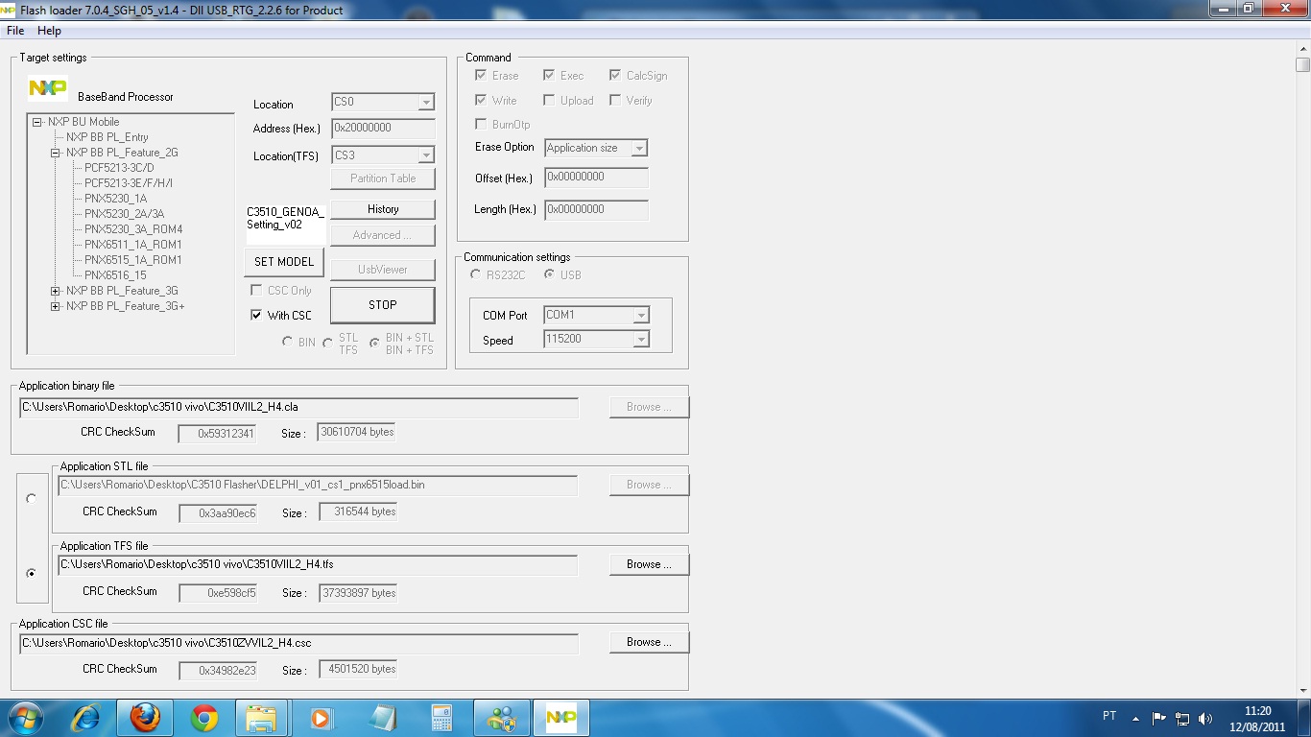
Task: Toggle the BurnOtp checkbox
Action: click(x=481, y=124)
